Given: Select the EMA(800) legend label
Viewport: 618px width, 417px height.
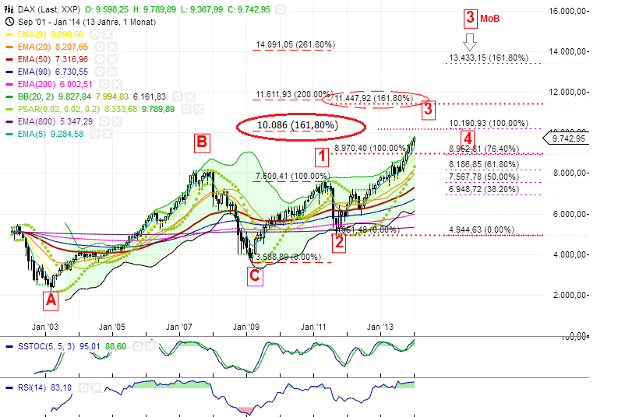Looking at the screenshot, I should pyautogui.click(x=37, y=121).
